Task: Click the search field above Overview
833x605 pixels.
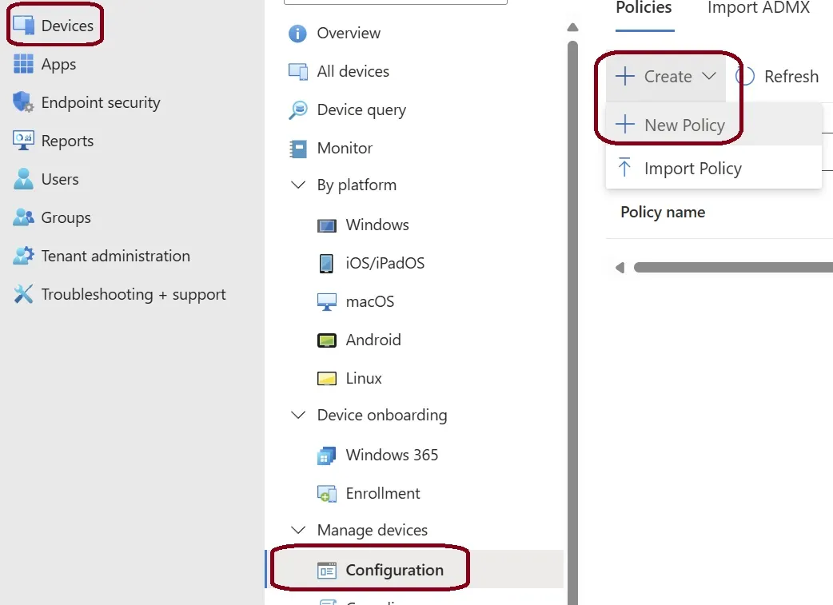Action: [x=396, y=2]
